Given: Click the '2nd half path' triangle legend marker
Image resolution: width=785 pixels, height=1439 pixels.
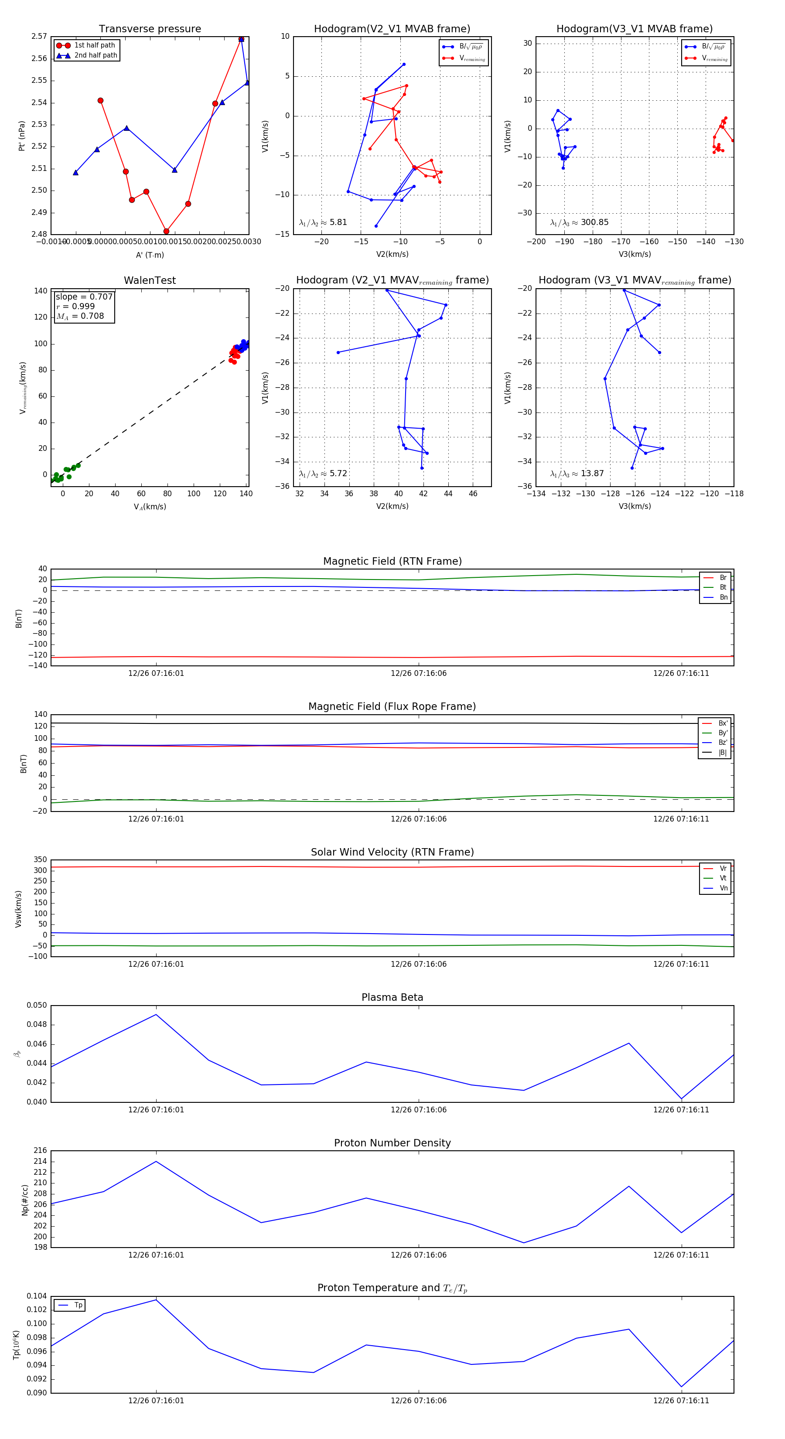Looking at the screenshot, I should click(x=63, y=55).
